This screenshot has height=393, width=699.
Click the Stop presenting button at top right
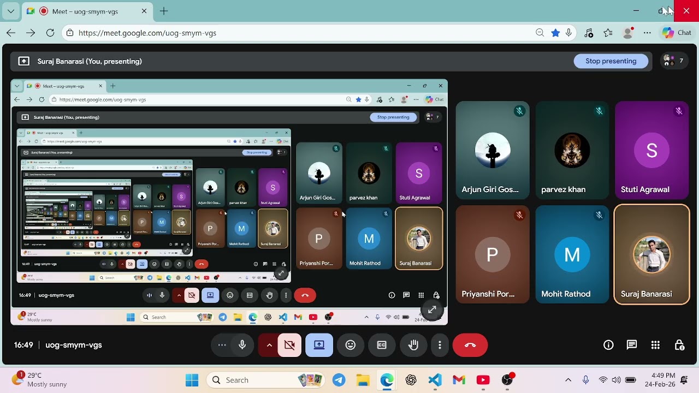(611, 61)
